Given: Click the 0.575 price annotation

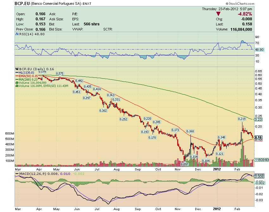Looking at the screenshot, I should coord(60,74).
